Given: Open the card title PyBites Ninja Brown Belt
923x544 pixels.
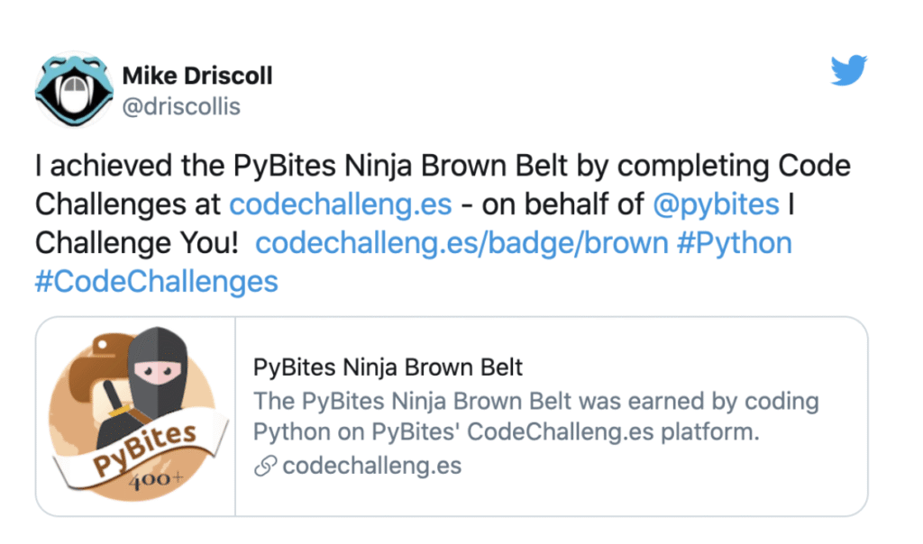Looking at the screenshot, I should [388, 367].
